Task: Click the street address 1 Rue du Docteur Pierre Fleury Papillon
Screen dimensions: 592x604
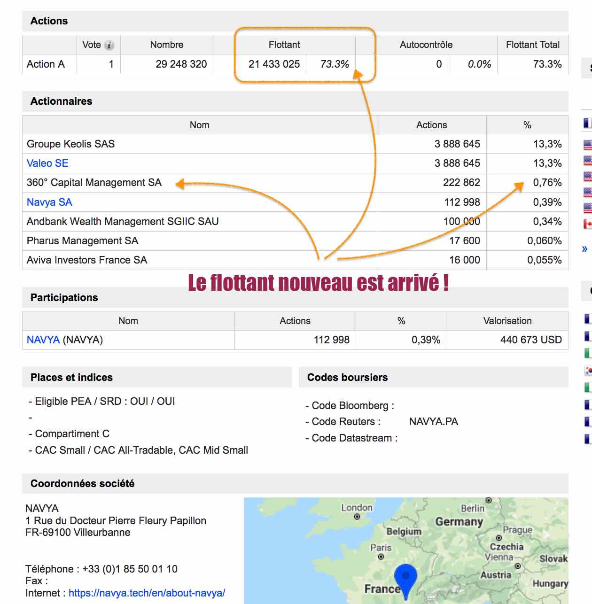Action: click(116, 521)
